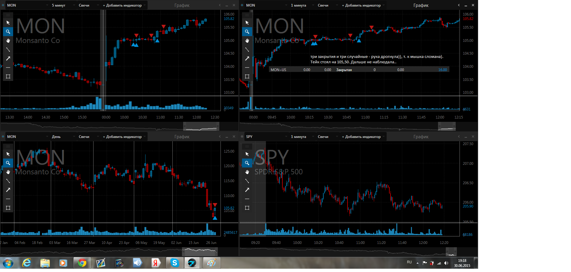Open tools hamburger menu in MON 5 минут chart

(8, 15)
